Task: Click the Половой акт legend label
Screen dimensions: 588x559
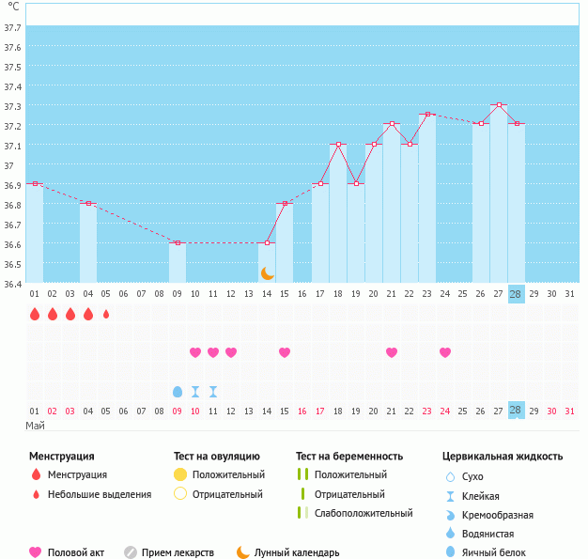Action: point(79,552)
